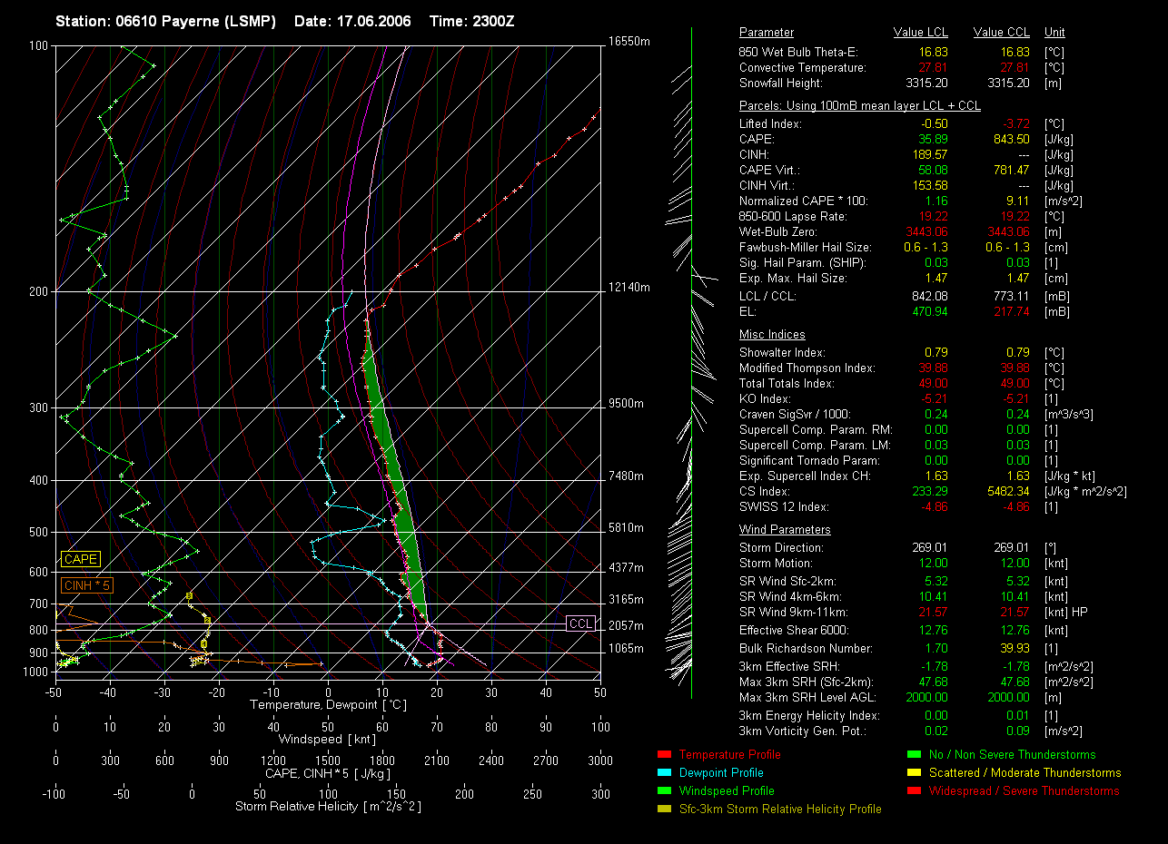Click the red Temperature Profile legend swatch
Viewport: 1168px width, 844px height.
(663, 754)
